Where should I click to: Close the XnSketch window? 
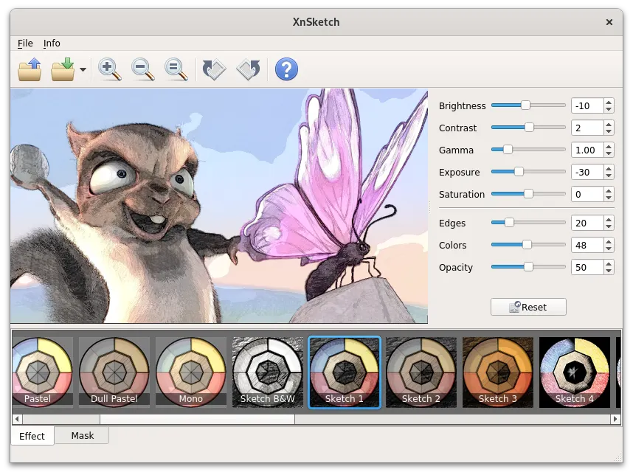click(609, 22)
